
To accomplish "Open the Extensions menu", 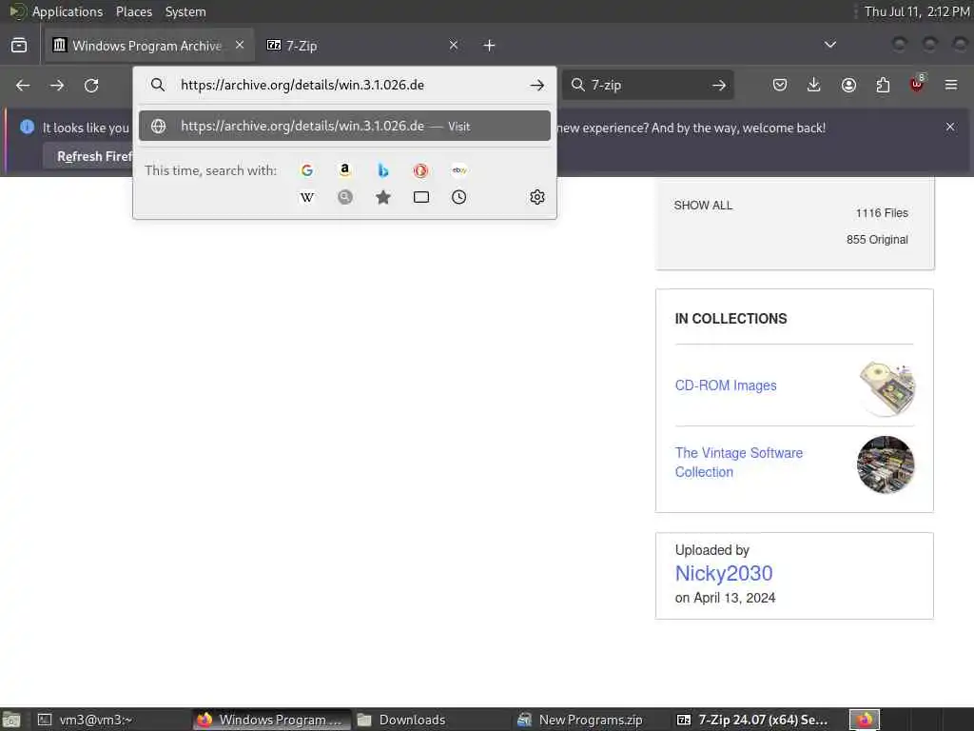I will [x=883, y=85].
